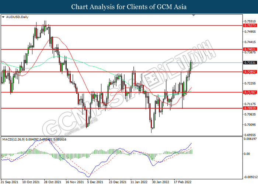Select the 0.75273 resistance price label
The width and height of the screenshot is (258, 184).
point(250,25)
